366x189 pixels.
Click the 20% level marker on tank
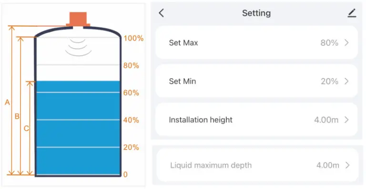pyautogui.click(x=131, y=147)
